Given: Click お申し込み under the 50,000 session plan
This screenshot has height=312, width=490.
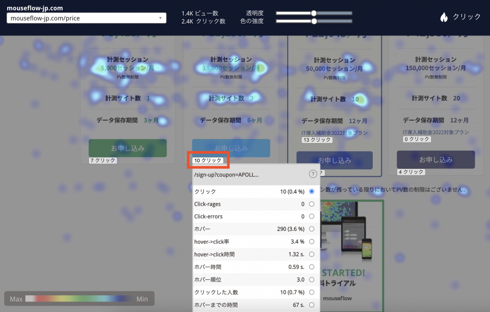Looking at the screenshot, I should (334, 160).
